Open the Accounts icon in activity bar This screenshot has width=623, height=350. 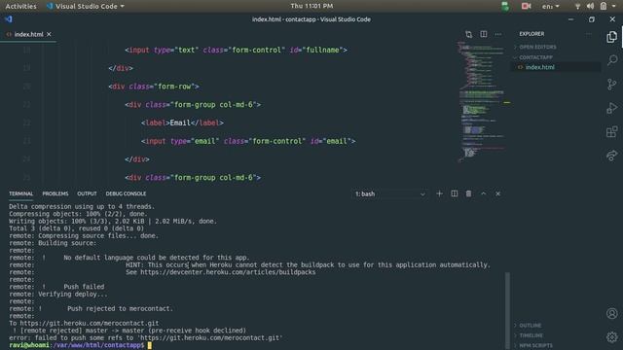tap(612, 313)
